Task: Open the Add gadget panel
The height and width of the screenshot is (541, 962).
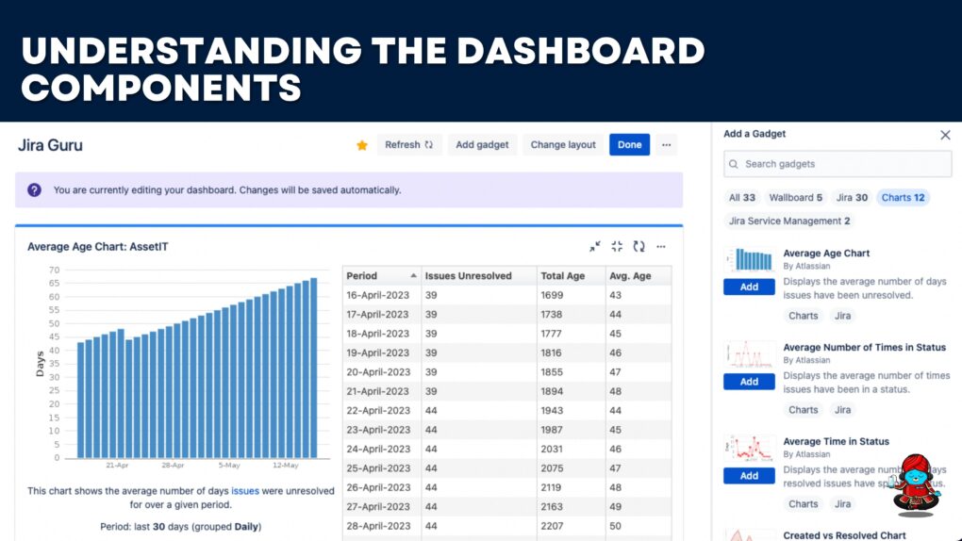Action: tap(482, 145)
